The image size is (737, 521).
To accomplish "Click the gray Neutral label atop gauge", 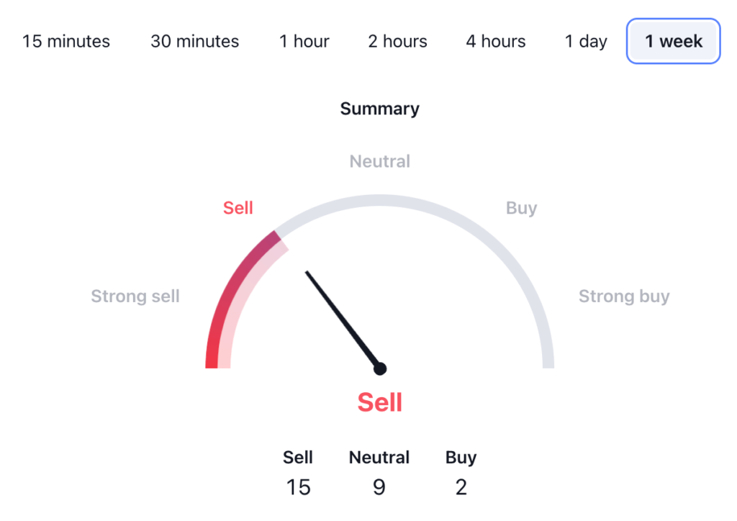I will tap(379, 161).
